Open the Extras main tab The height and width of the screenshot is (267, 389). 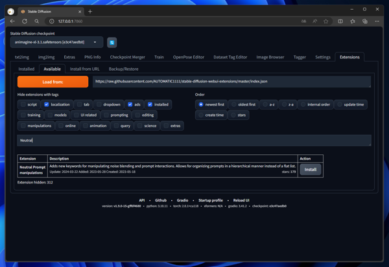69,57
